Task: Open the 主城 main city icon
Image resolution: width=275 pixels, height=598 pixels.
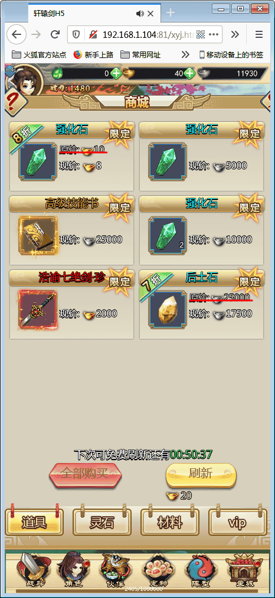Action: 244,570
